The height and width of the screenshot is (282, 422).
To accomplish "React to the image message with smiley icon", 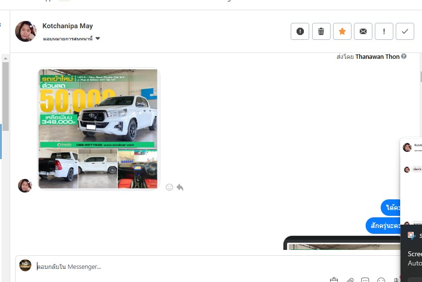I will point(169,187).
